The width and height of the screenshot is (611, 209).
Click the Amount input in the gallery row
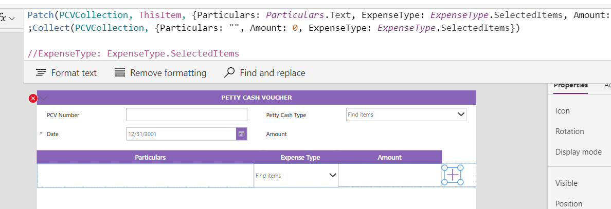pos(389,176)
